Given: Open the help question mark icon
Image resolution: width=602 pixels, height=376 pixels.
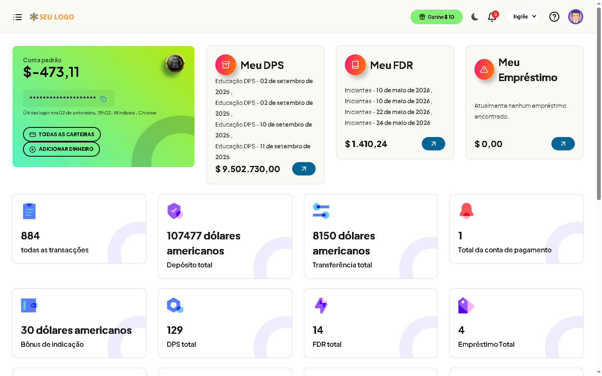Looking at the screenshot, I should (x=554, y=17).
